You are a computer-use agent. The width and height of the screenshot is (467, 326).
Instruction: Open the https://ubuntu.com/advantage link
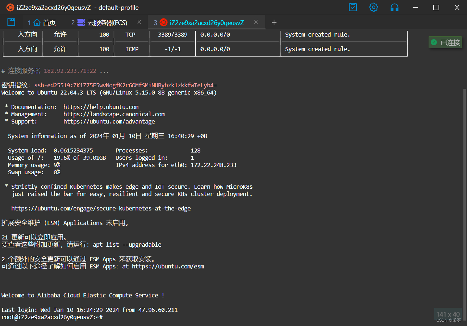point(109,121)
